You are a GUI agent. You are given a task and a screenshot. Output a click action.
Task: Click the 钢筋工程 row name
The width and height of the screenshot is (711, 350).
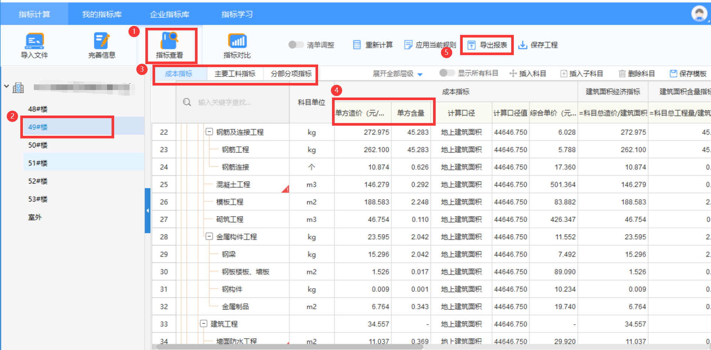coord(235,149)
